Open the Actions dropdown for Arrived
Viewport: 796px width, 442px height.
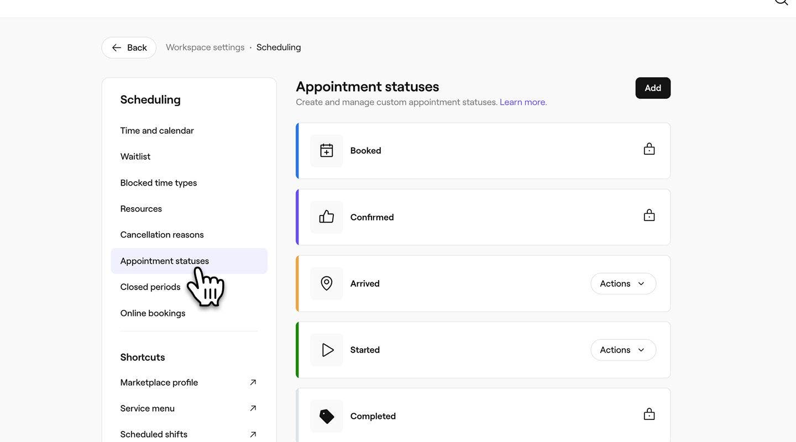623,283
